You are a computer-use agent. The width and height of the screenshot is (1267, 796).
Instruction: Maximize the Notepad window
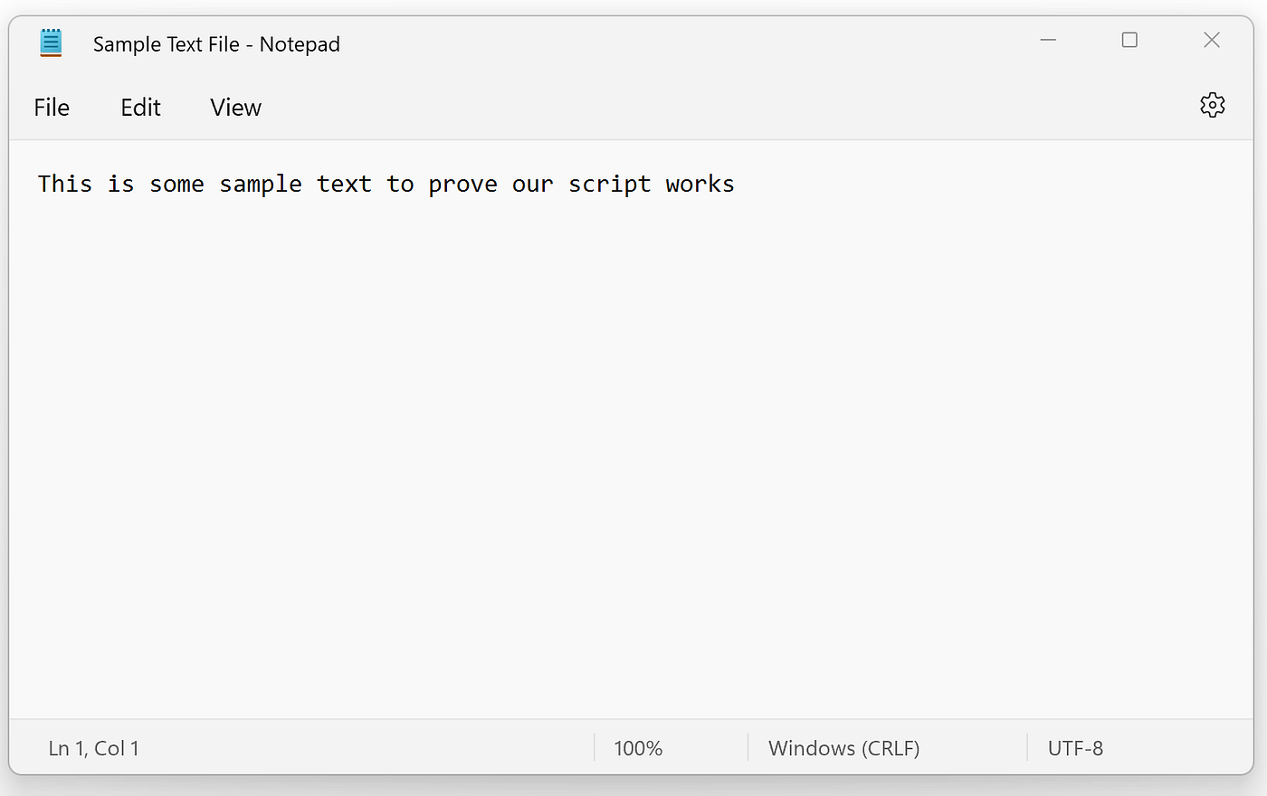pos(1129,40)
